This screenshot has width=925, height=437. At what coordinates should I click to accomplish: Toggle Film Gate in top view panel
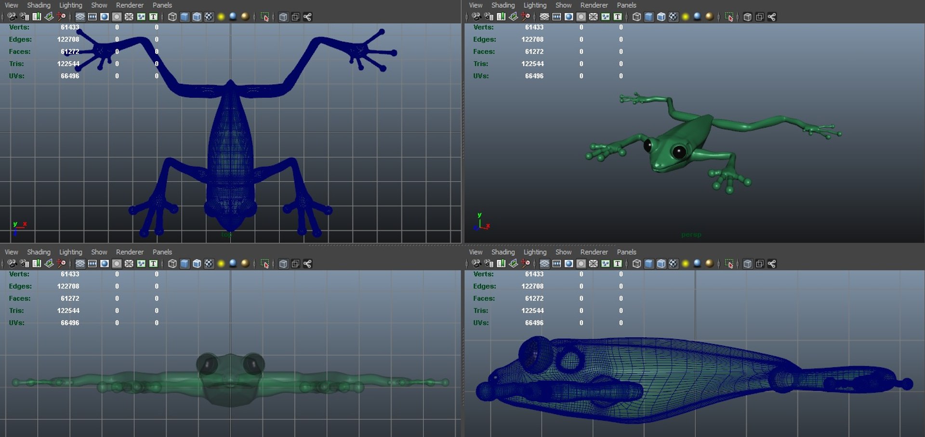click(x=92, y=17)
